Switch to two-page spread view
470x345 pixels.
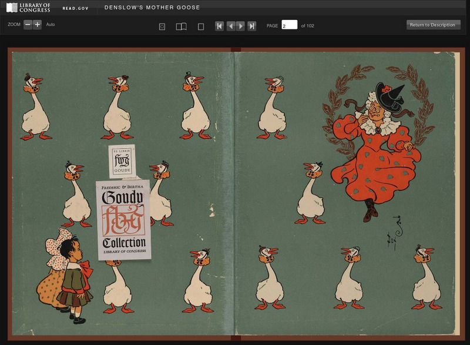[x=181, y=26]
